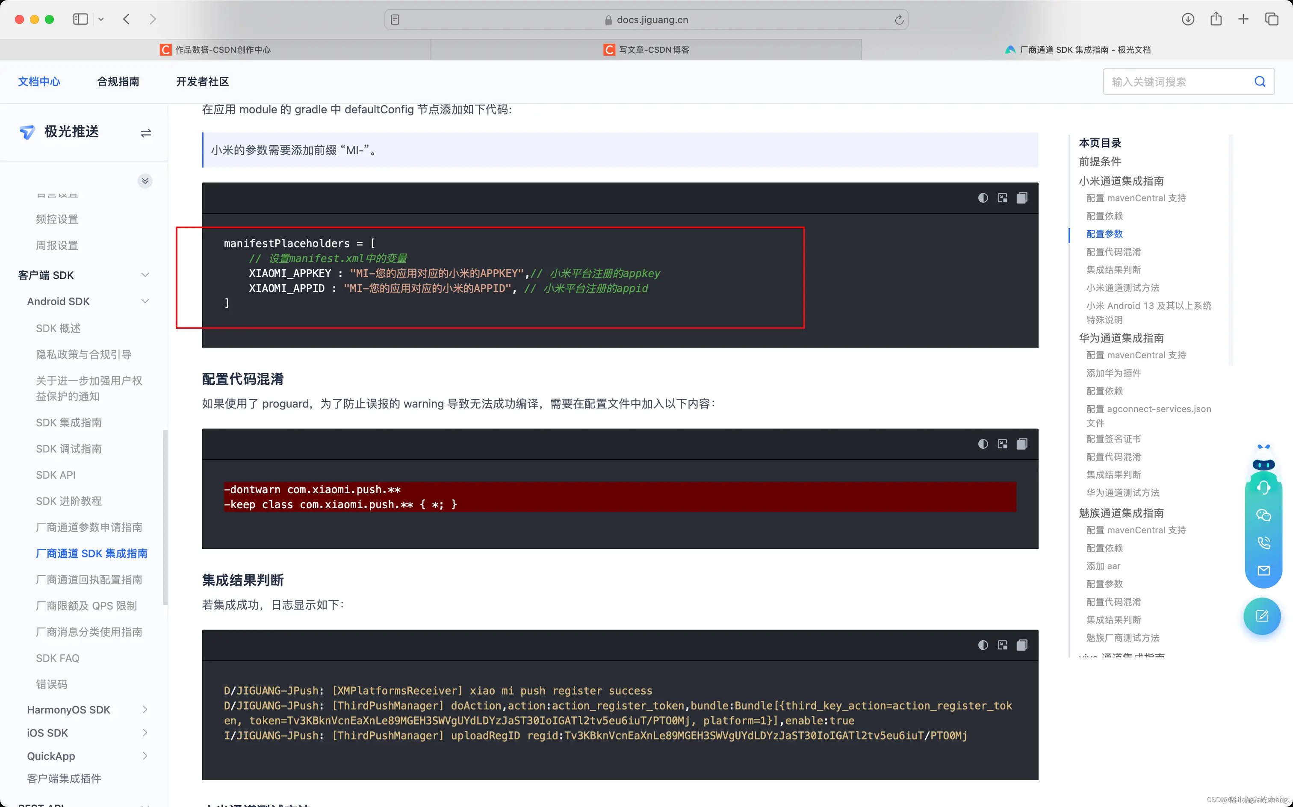Switch product via 极光推送 swap icon
Image resolution: width=1293 pixels, height=807 pixels.
tap(146, 133)
